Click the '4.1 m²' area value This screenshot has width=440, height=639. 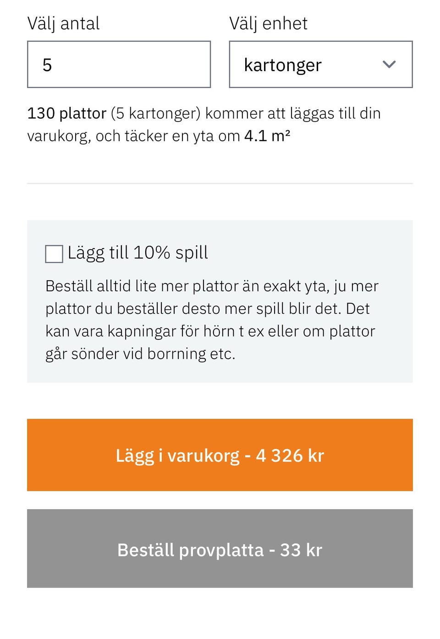click(x=267, y=136)
